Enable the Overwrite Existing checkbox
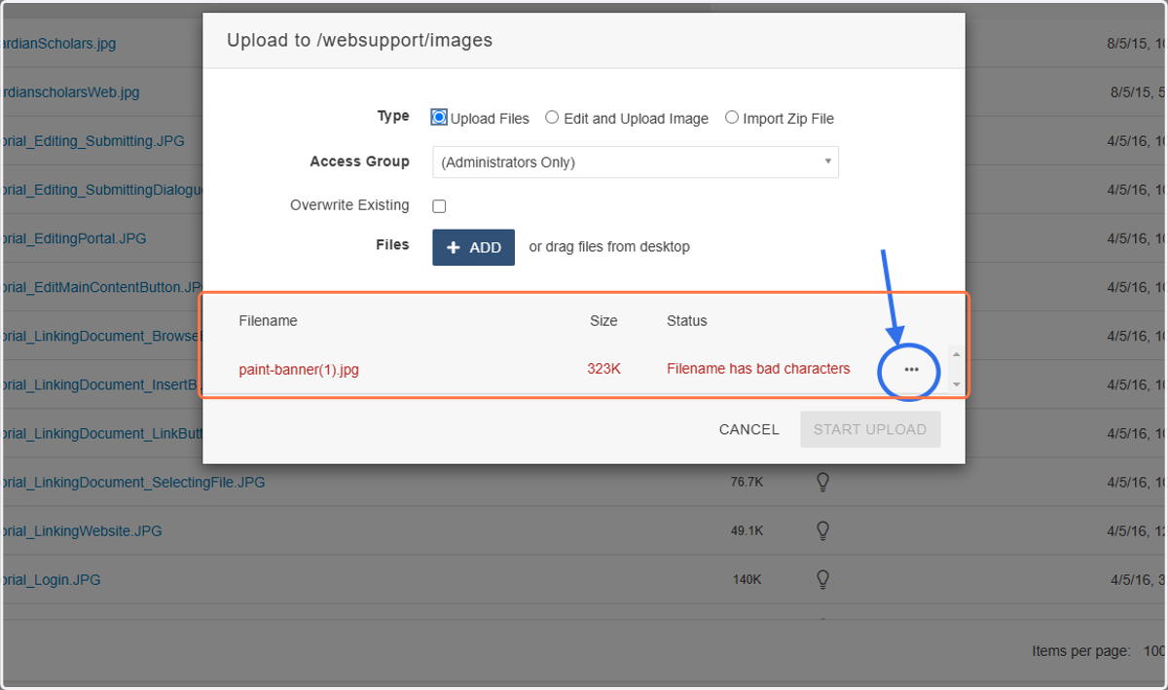Image resolution: width=1168 pixels, height=690 pixels. [x=439, y=206]
